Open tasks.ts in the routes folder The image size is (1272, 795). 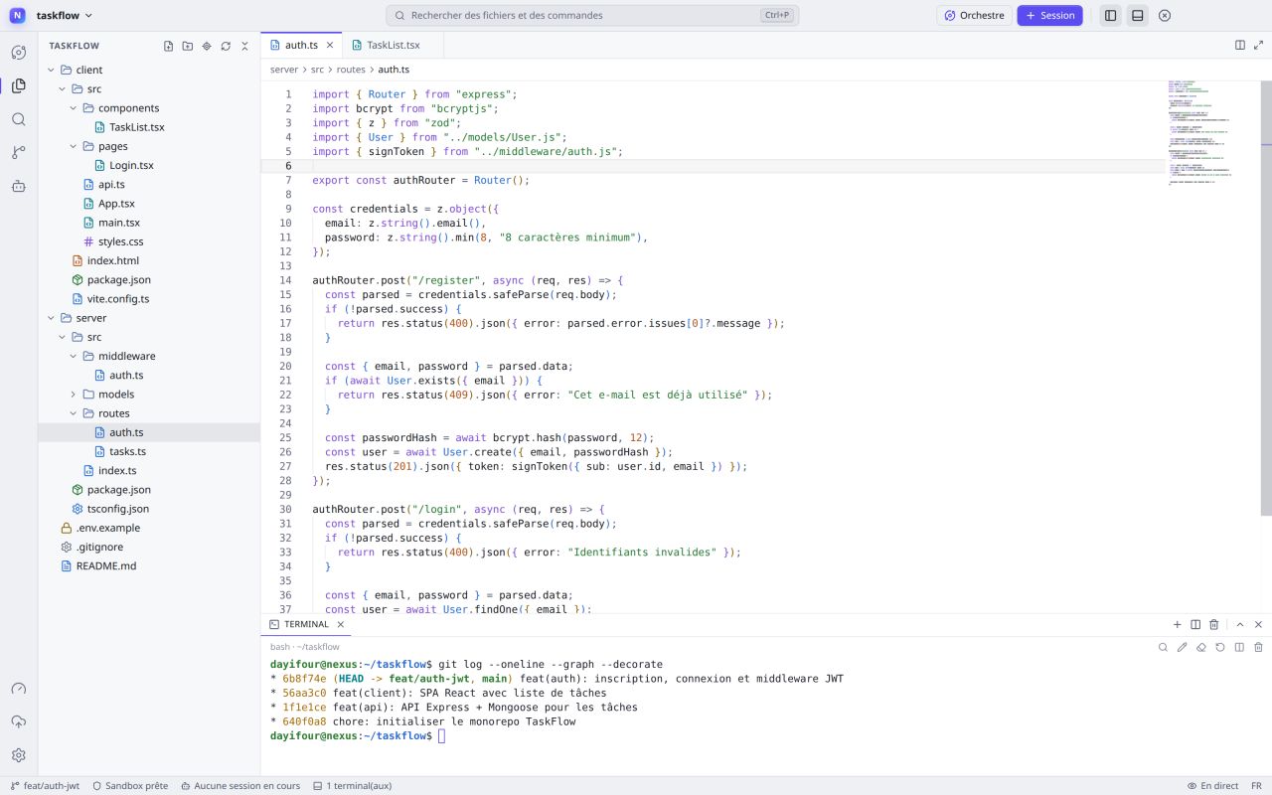point(149,451)
